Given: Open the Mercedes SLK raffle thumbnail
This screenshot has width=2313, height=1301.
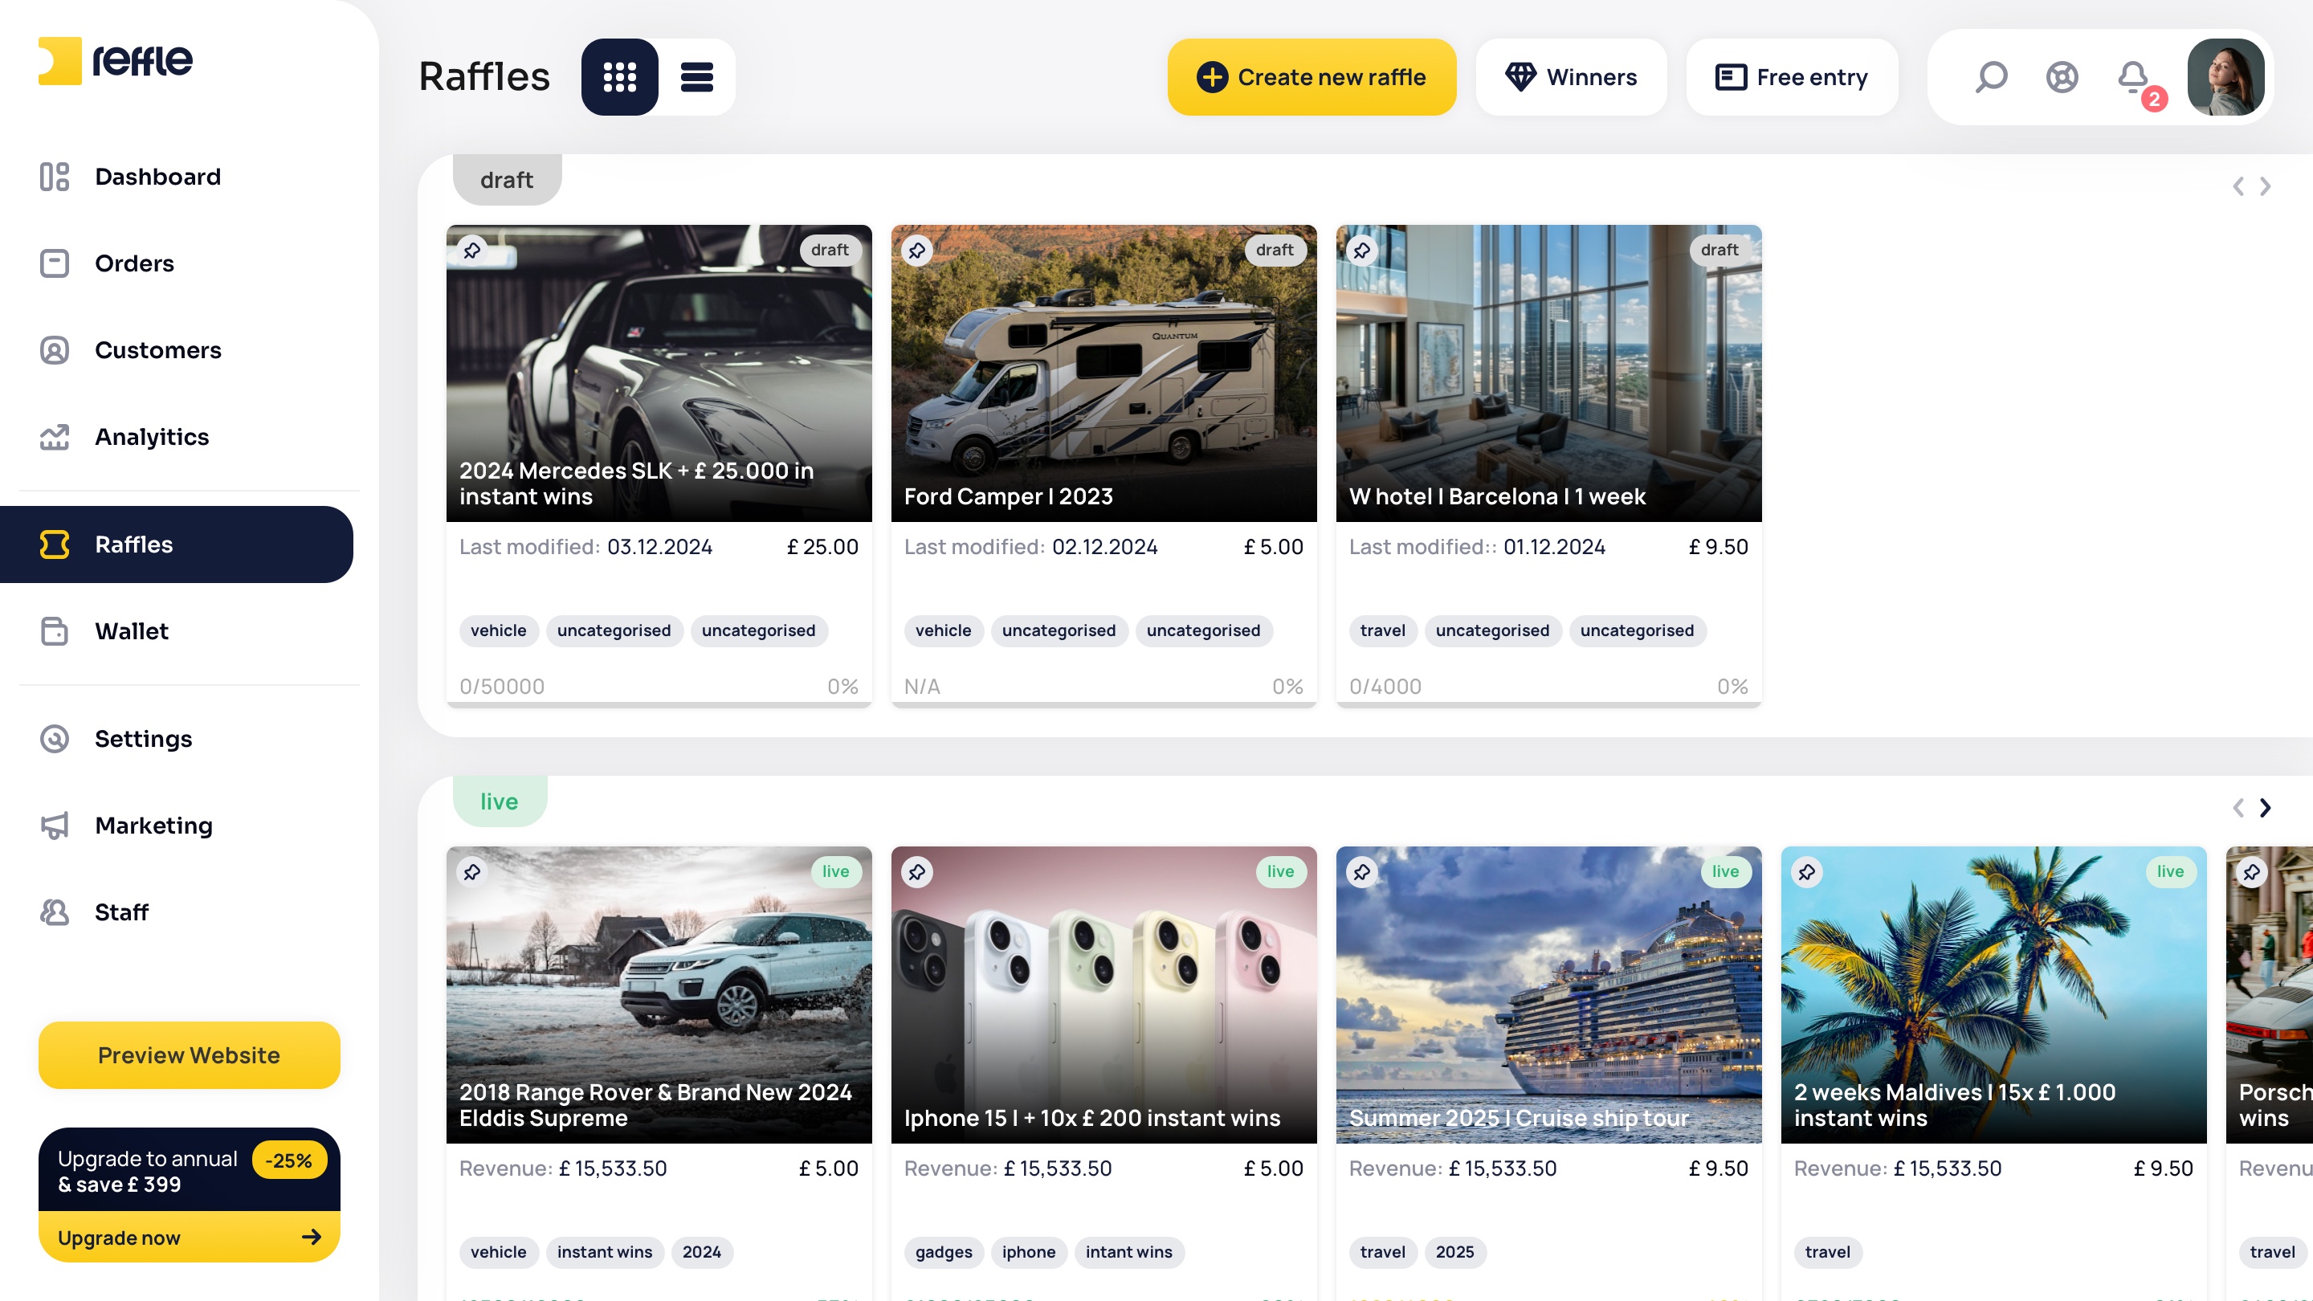Looking at the screenshot, I should click(x=659, y=373).
